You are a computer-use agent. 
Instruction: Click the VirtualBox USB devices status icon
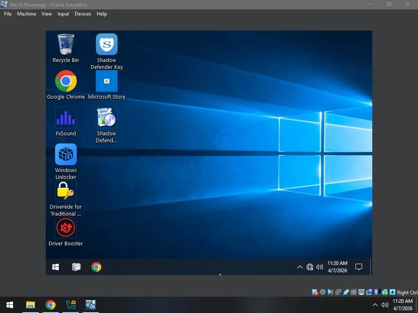point(346,292)
